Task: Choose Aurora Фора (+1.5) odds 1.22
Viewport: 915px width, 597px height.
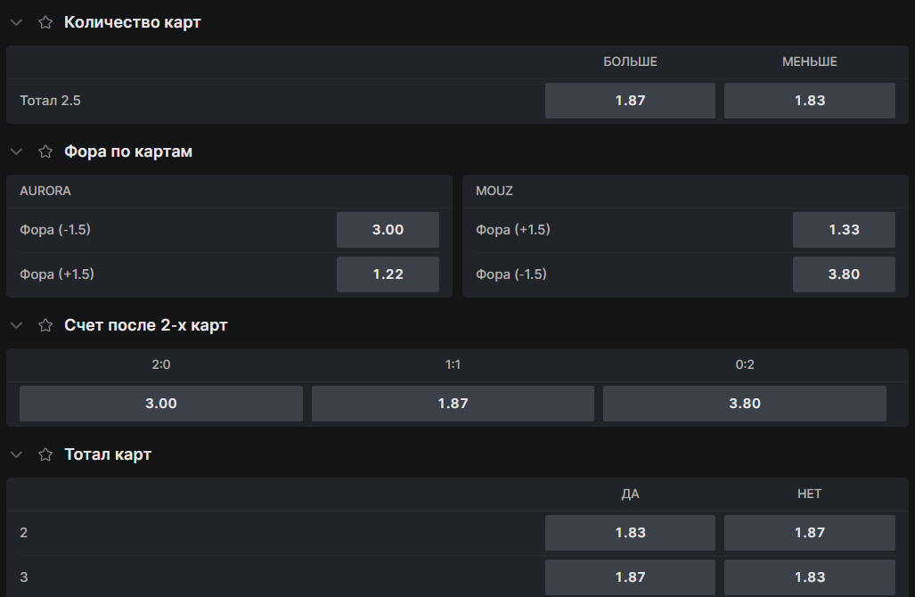Action: point(388,274)
